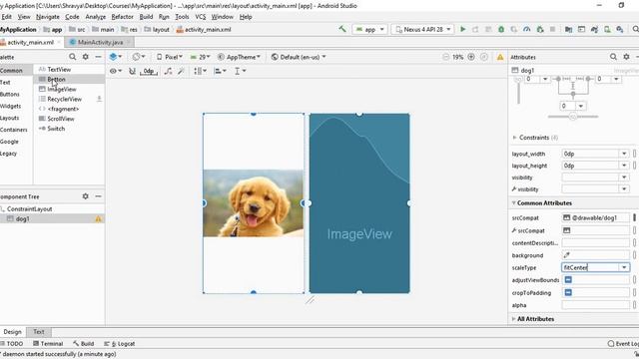Search in the Palette panel

pyautogui.click(x=72, y=57)
